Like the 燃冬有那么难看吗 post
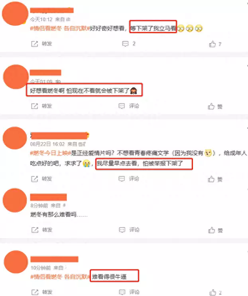Viewport: 248px width, 296px height. click(212, 230)
